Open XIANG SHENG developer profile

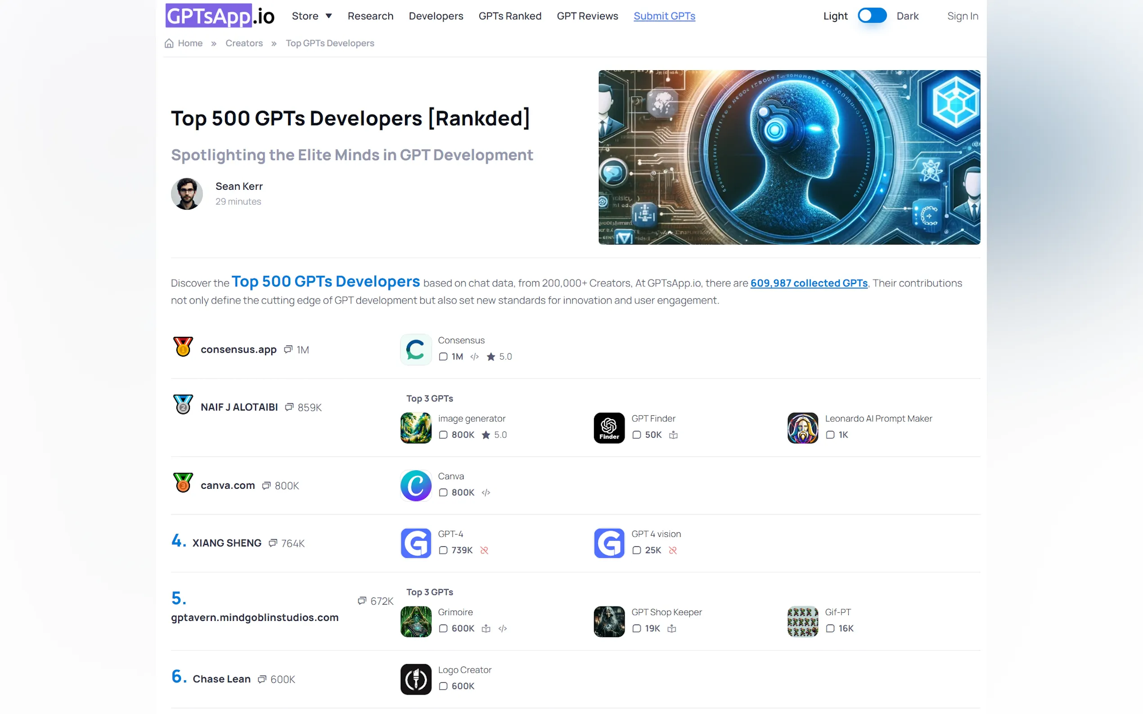[227, 543]
